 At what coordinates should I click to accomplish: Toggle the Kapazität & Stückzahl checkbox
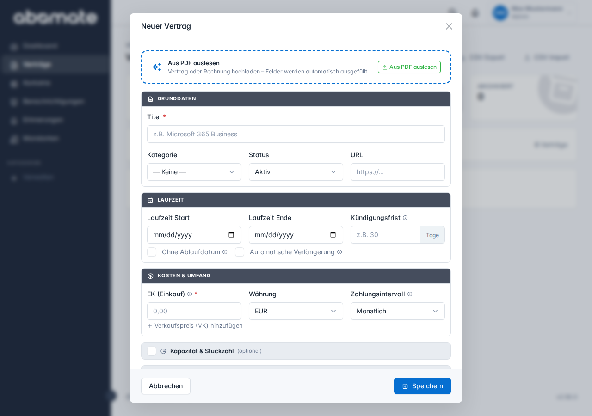coord(152,351)
